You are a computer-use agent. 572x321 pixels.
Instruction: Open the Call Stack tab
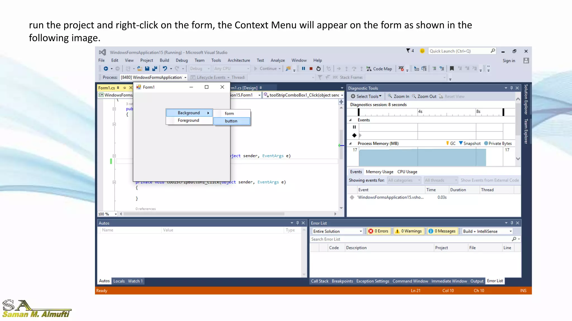(320, 281)
